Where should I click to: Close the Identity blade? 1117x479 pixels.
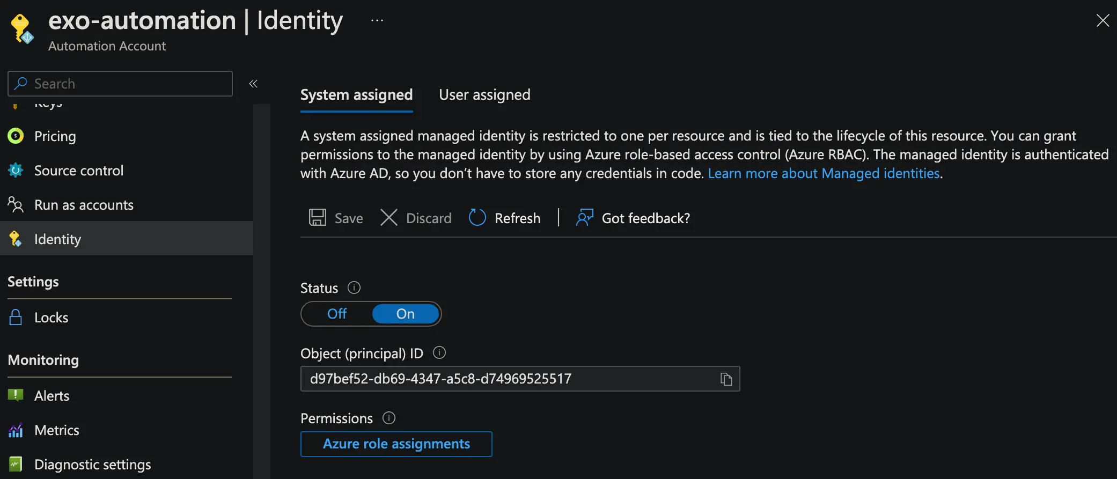(x=1103, y=21)
